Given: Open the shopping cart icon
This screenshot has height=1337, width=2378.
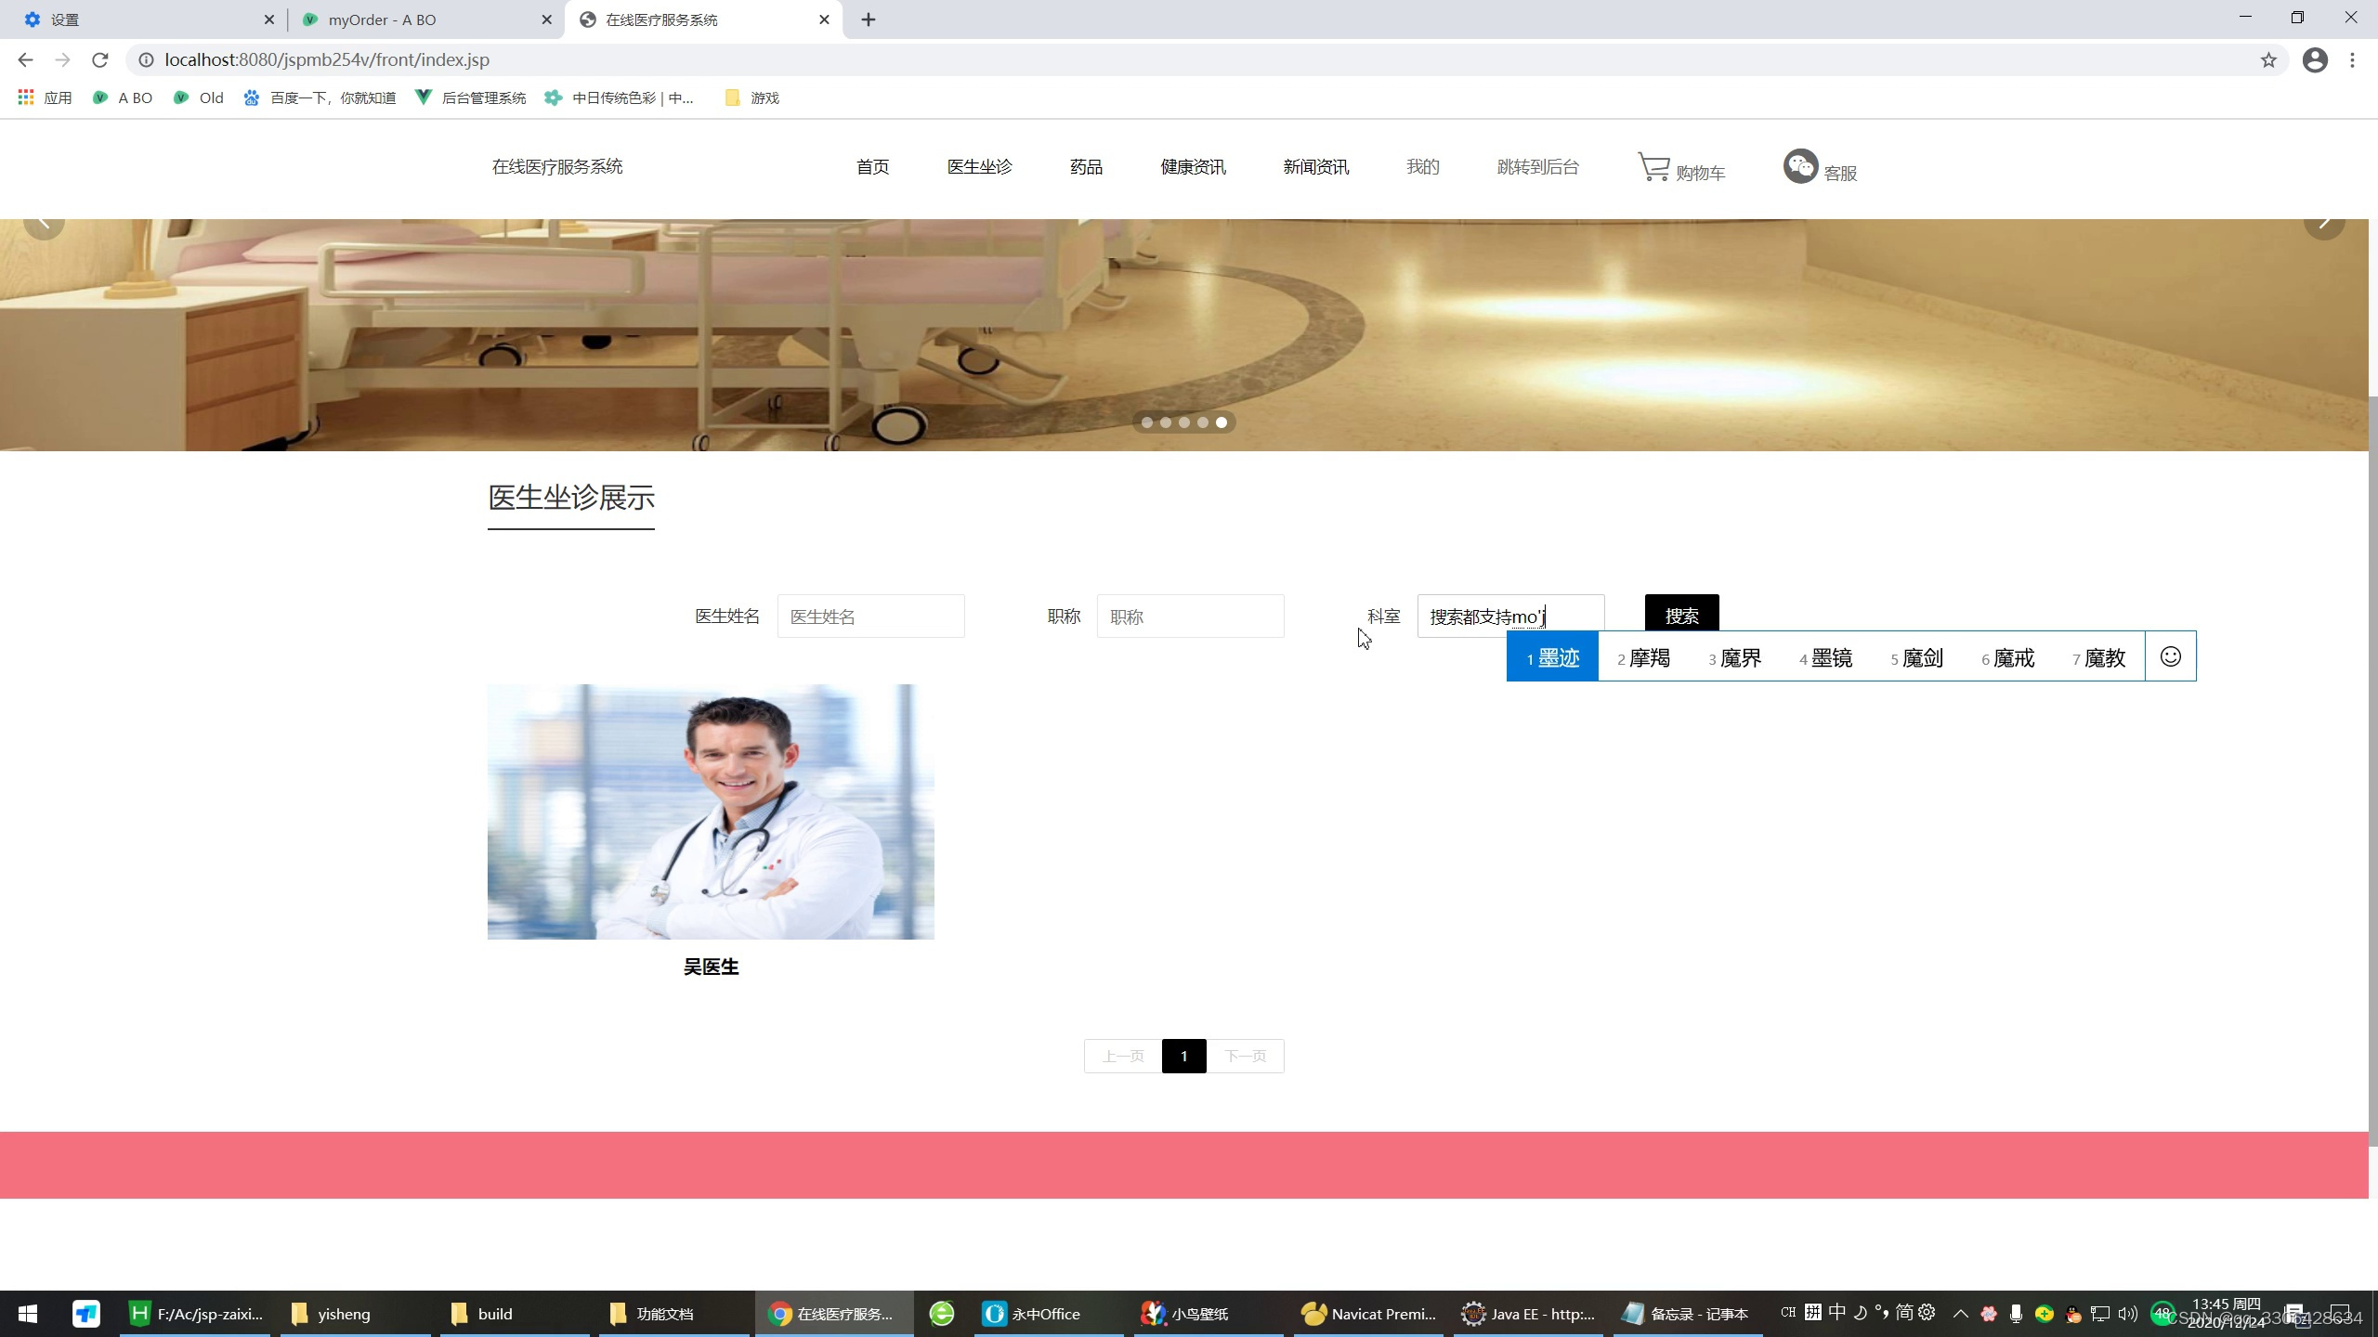Looking at the screenshot, I should [1653, 168].
